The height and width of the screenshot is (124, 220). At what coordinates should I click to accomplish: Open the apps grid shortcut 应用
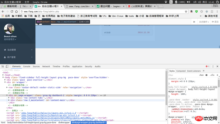(6, 16)
